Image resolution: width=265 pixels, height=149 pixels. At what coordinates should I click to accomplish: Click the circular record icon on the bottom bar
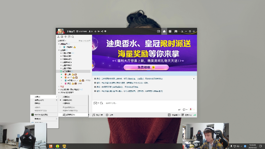[x=107, y=115]
